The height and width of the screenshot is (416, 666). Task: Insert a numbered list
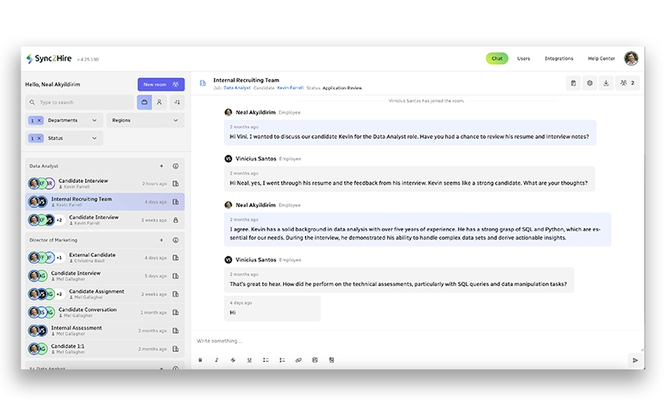[x=282, y=360]
